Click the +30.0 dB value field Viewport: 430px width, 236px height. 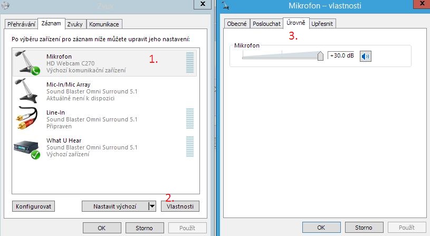pos(341,55)
